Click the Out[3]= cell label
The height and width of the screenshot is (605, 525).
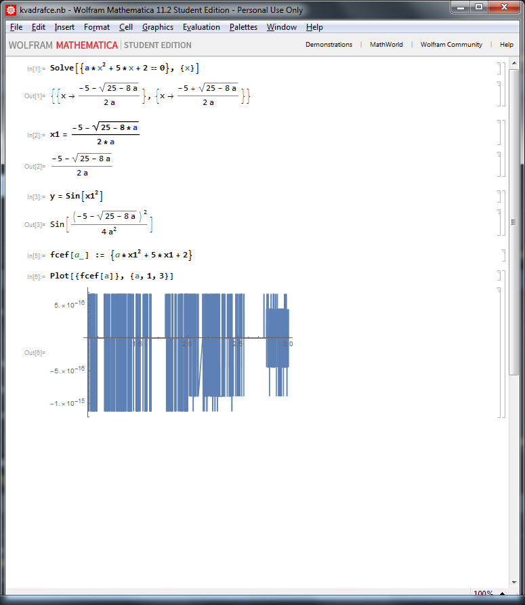coord(35,224)
